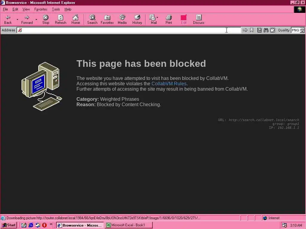306x229 pixels.
Task: Open the CollabVM Rules link
Action: (169, 83)
